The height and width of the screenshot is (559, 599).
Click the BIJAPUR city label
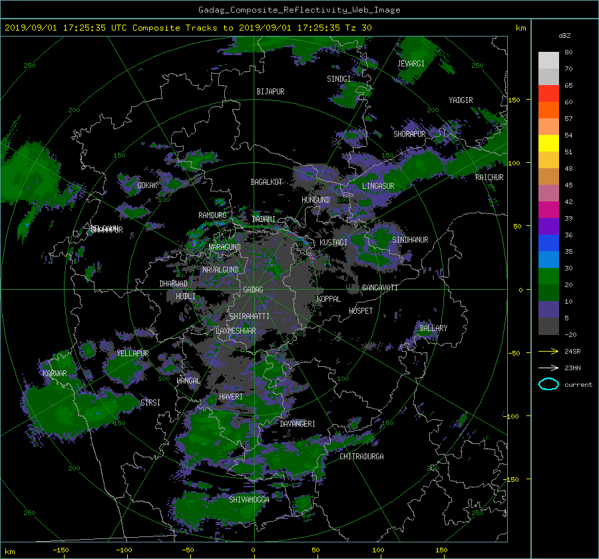270,92
